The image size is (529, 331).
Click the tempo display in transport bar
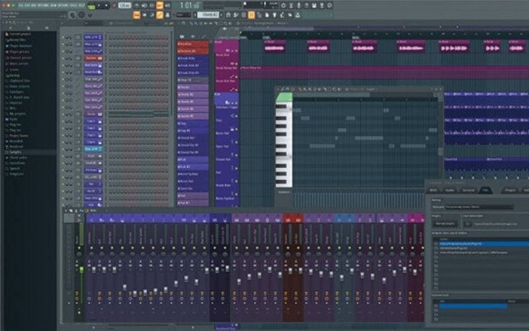pos(125,5)
